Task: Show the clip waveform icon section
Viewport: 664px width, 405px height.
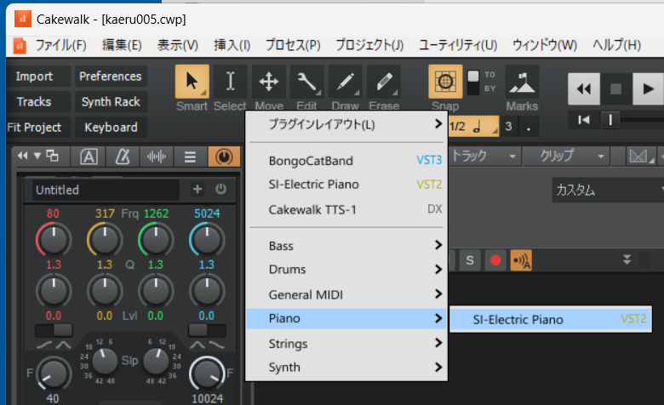Action: pyautogui.click(x=157, y=157)
